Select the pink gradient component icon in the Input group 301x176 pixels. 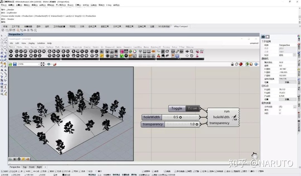[122, 51]
